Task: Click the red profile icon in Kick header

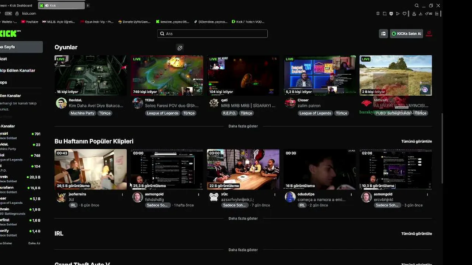Action: point(429,33)
